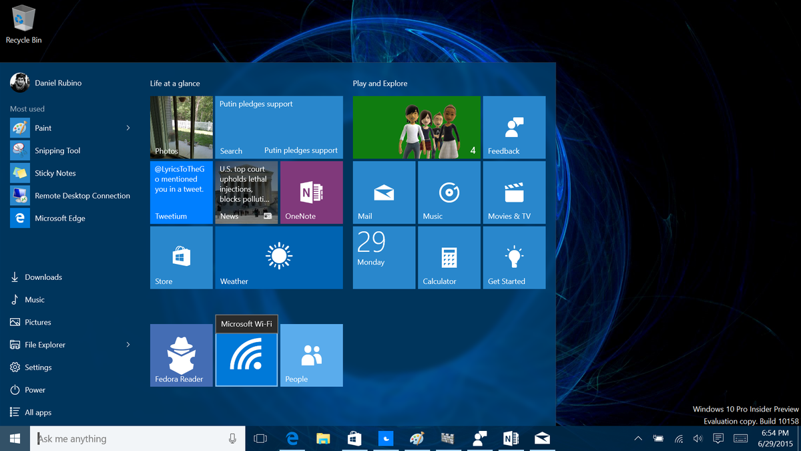Open the touch keyboard tray icon
Screen dimensions: 801x451
740,438
